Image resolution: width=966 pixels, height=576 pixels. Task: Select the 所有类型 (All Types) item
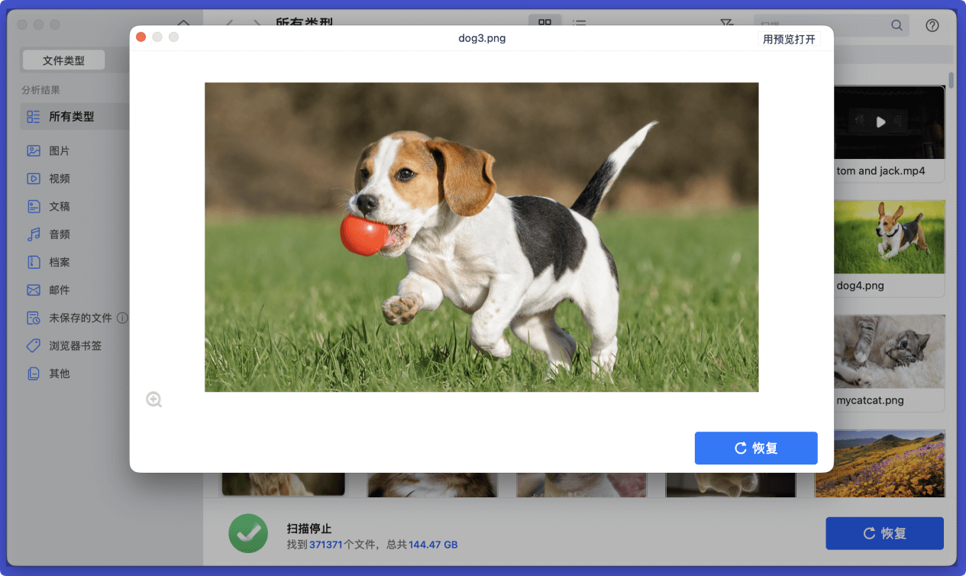tap(71, 117)
